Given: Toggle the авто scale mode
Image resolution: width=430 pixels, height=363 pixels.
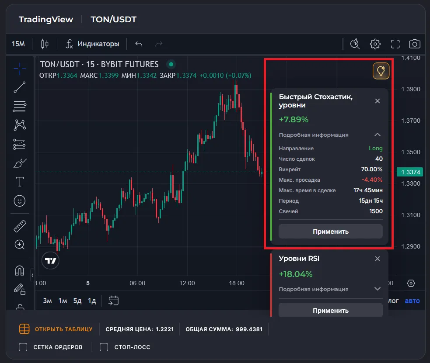Looking at the screenshot, I should point(412,301).
